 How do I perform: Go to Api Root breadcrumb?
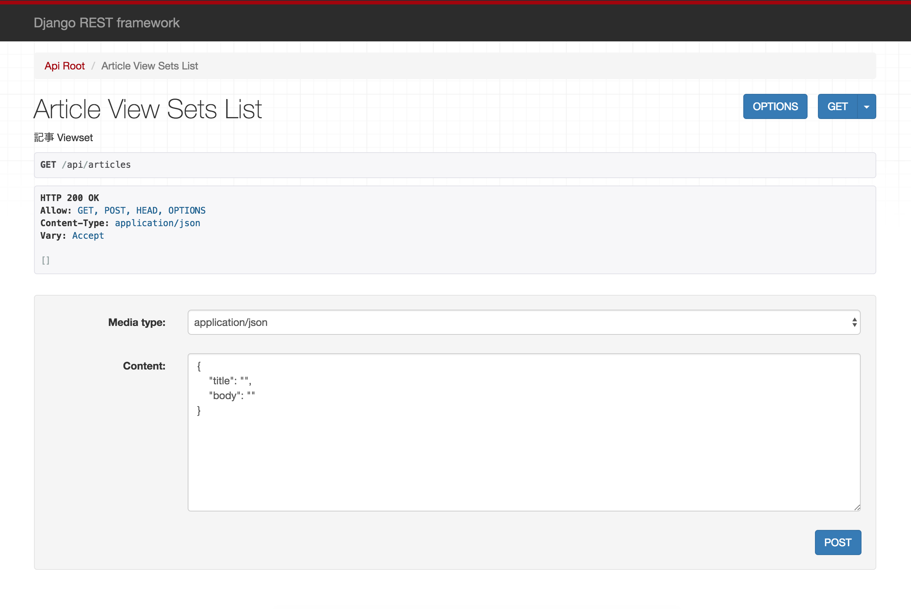(64, 66)
